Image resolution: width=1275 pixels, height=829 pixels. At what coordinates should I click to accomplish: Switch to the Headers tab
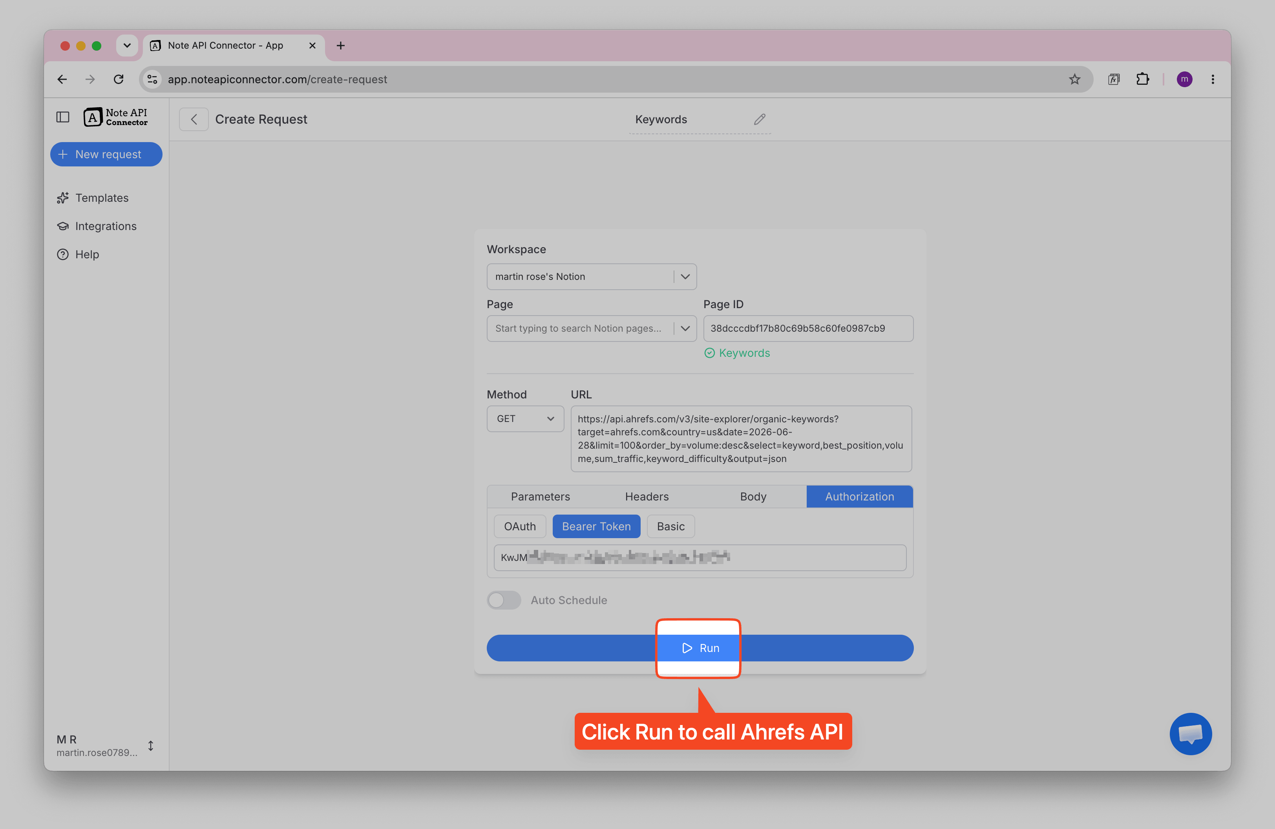647,497
